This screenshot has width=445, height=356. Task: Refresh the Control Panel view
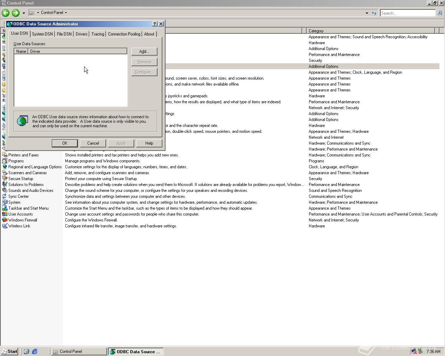pyautogui.click(x=374, y=13)
